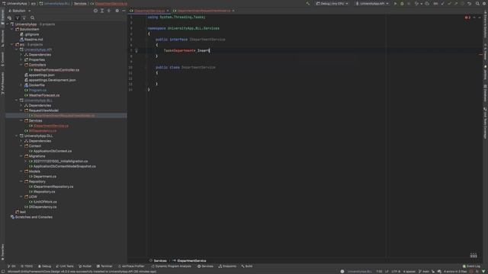
Task: Open the Terminal tool window
Action: pos(104,266)
